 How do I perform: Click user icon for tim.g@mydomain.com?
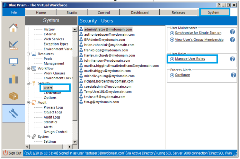pos(81,102)
